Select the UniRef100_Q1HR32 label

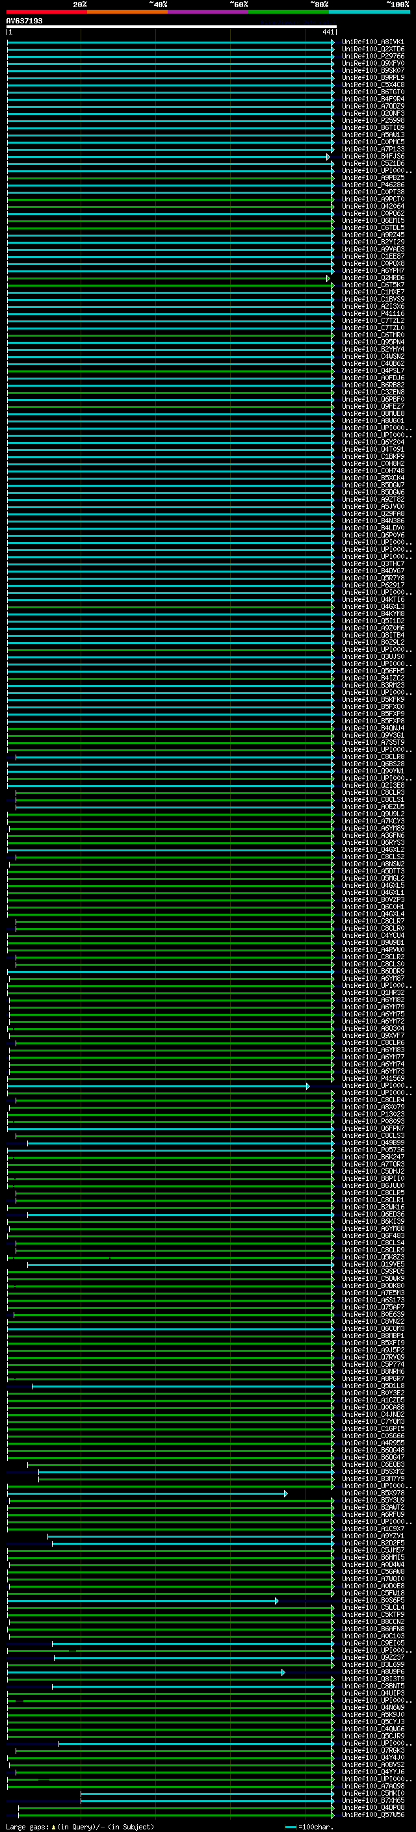(x=373, y=993)
